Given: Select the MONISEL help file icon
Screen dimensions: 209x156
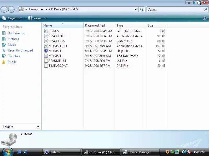Looking at the screenshot, I should pyautogui.click(x=46, y=51).
